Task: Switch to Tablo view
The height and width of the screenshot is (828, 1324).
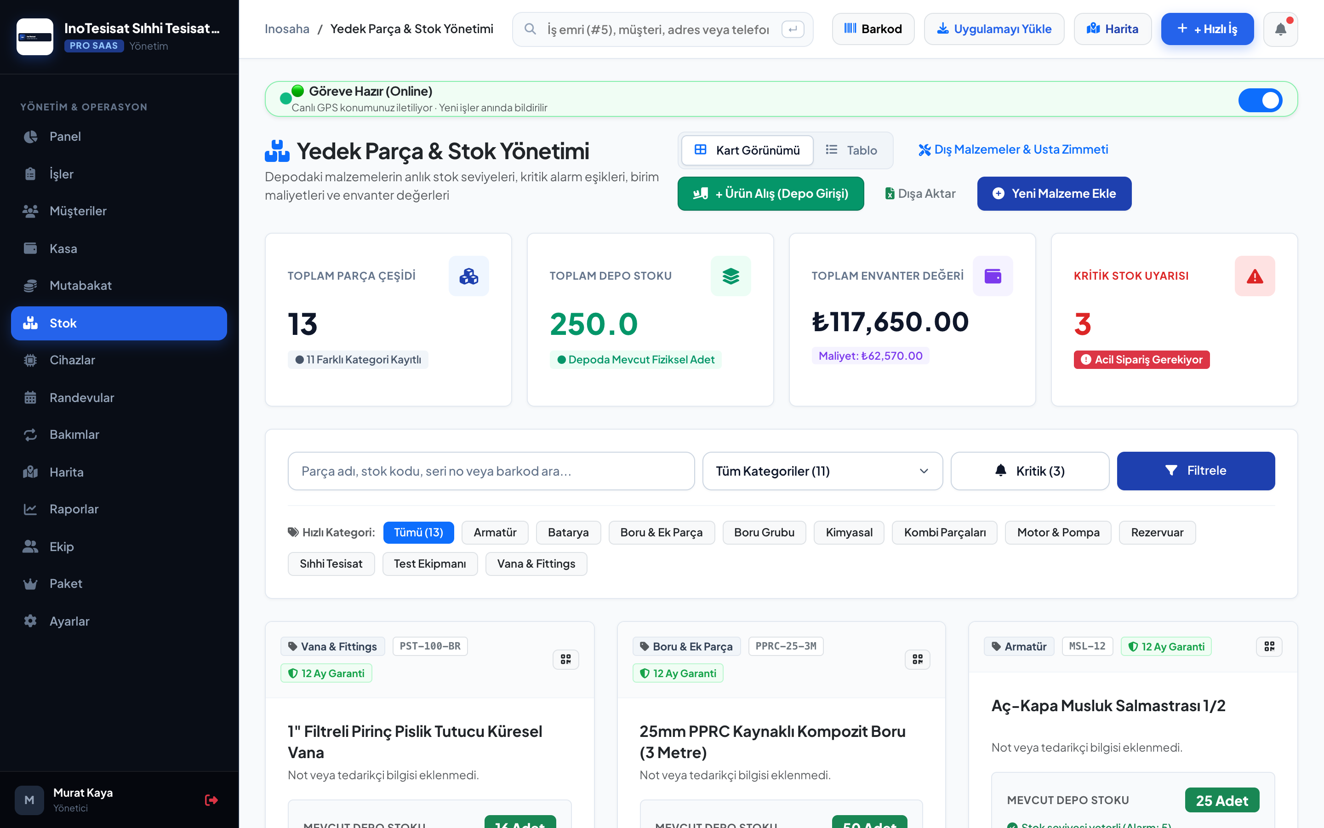Action: coord(852,150)
